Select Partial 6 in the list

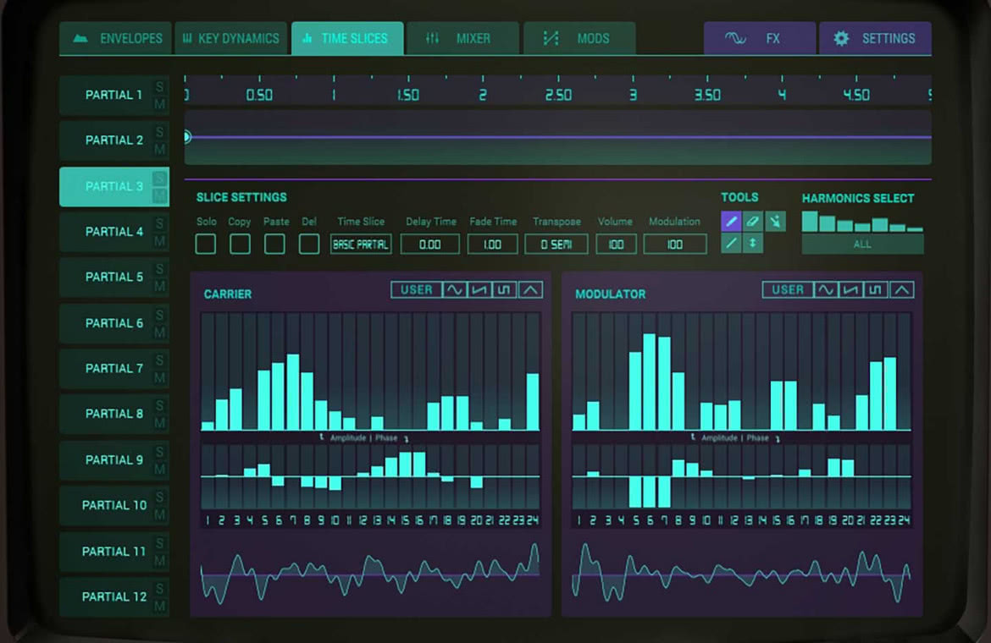pos(114,323)
